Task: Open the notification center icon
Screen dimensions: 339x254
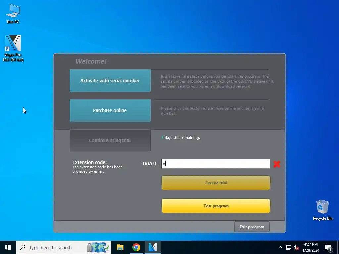Action: pyautogui.click(x=328, y=248)
